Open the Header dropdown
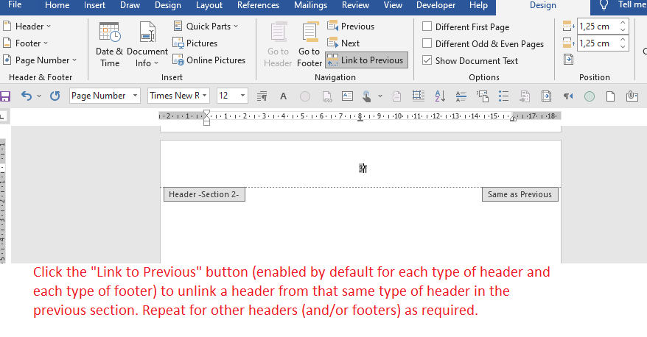Viewport: 647px width, 337px height. tap(27, 26)
